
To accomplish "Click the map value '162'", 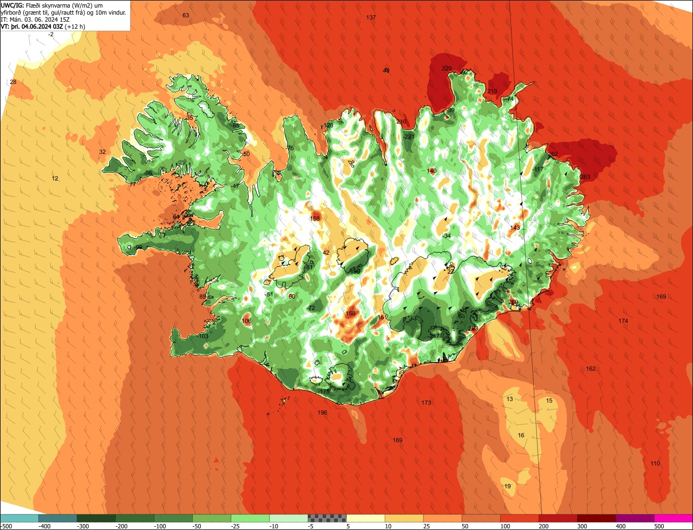I will pyautogui.click(x=591, y=369).
